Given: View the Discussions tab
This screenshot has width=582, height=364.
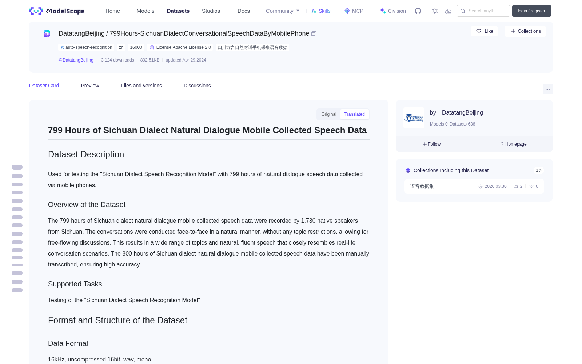Looking at the screenshot, I should click(x=197, y=86).
